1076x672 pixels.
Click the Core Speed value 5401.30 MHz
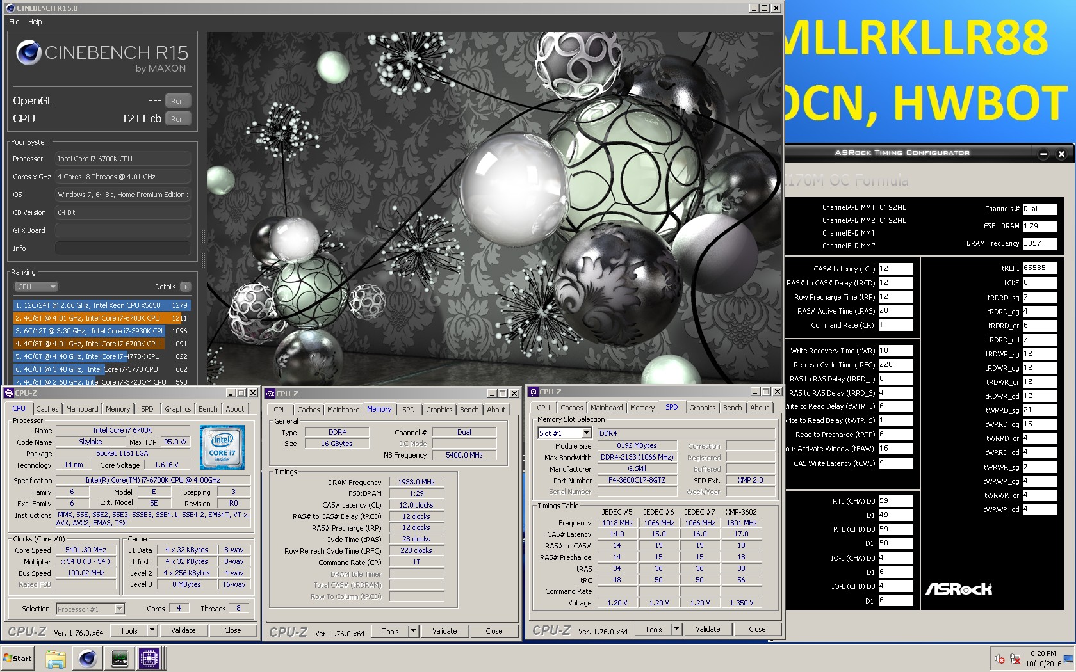86,550
